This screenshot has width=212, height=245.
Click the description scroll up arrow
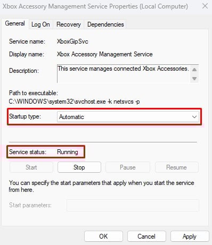[194, 70]
